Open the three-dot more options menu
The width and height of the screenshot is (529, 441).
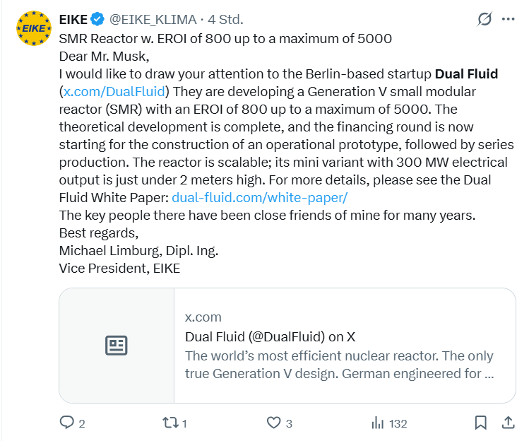[x=509, y=19]
